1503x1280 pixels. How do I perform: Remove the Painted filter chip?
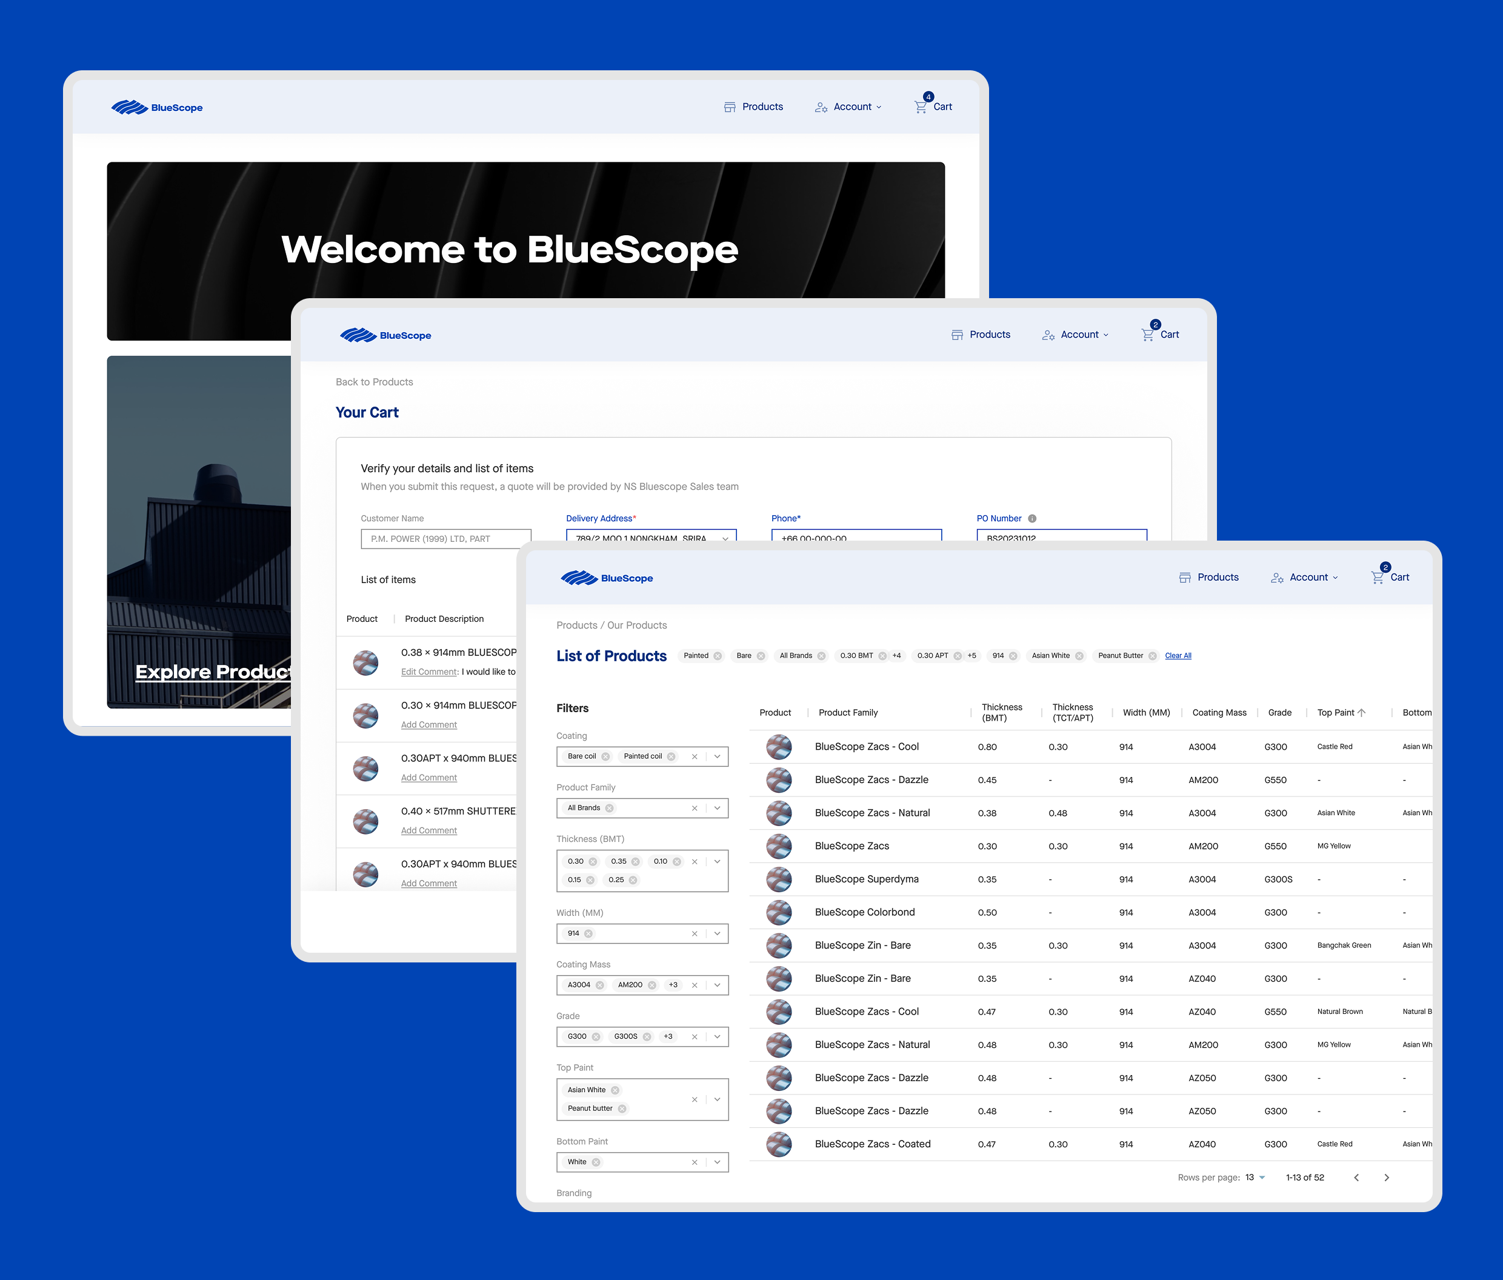coord(718,655)
